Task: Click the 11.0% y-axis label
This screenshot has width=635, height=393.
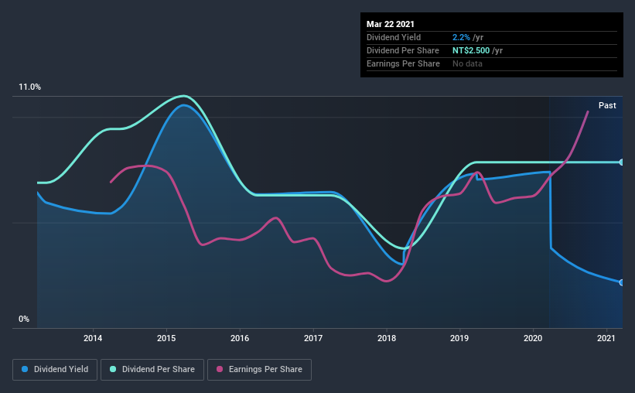Action: pos(29,87)
